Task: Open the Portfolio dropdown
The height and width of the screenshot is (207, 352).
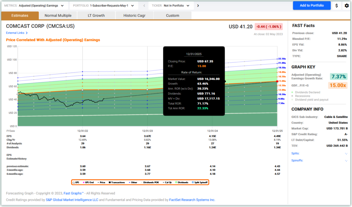Action: 103,5
